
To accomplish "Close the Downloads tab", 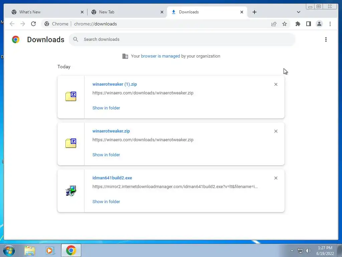I will (x=242, y=12).
